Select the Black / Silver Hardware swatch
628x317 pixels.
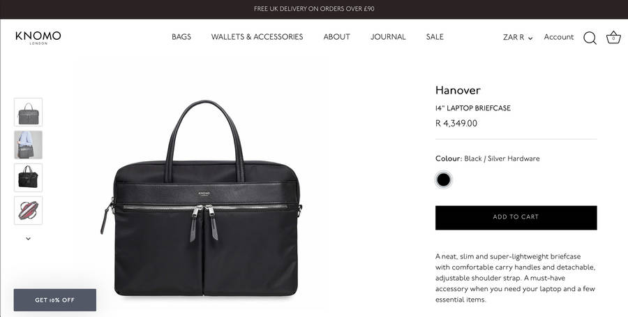pyautogui.click(x=443, y=180)
